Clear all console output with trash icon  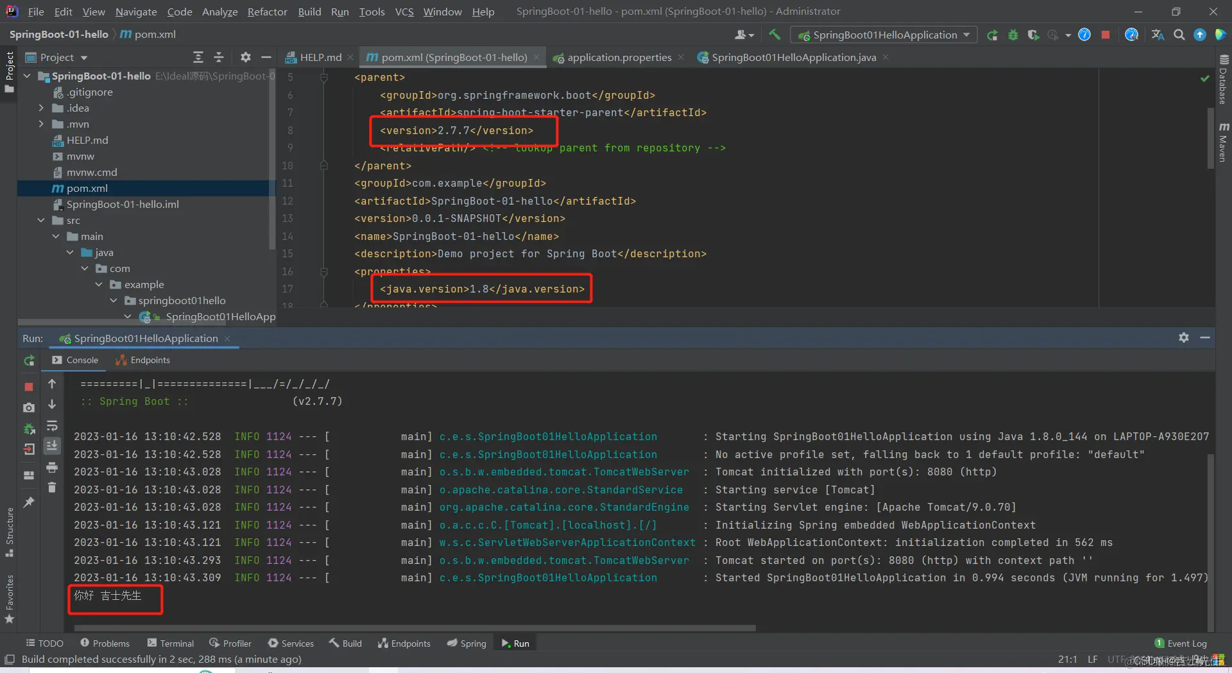[x=52, y=488]
